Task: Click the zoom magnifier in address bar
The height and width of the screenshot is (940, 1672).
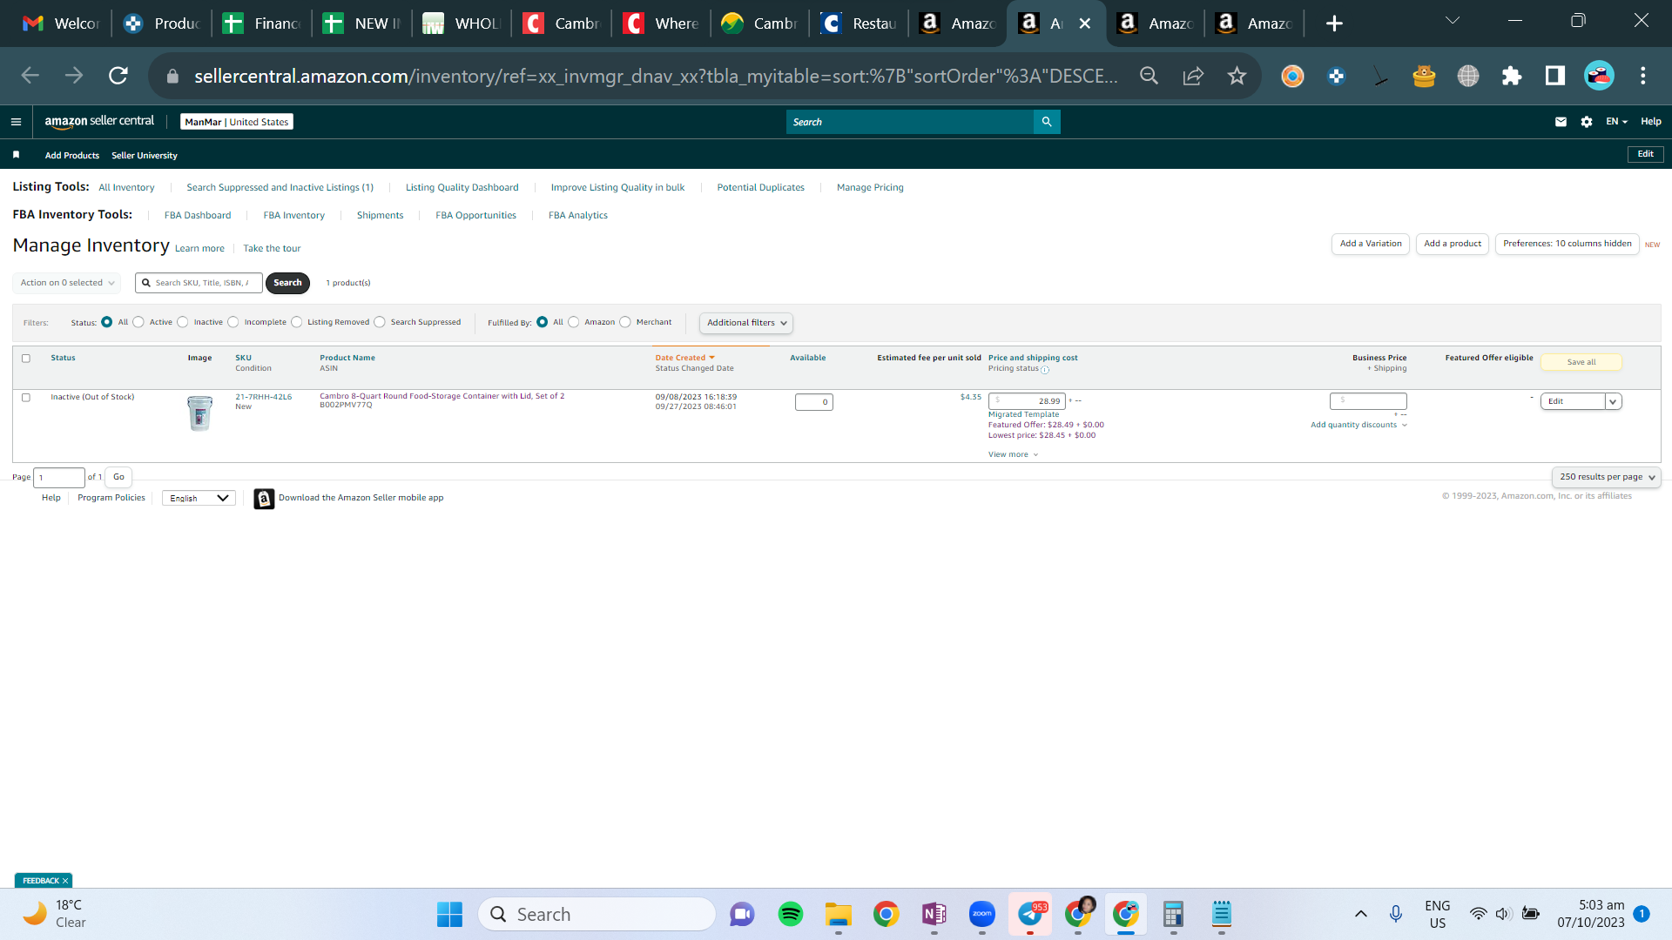Action: [1149, 76]
